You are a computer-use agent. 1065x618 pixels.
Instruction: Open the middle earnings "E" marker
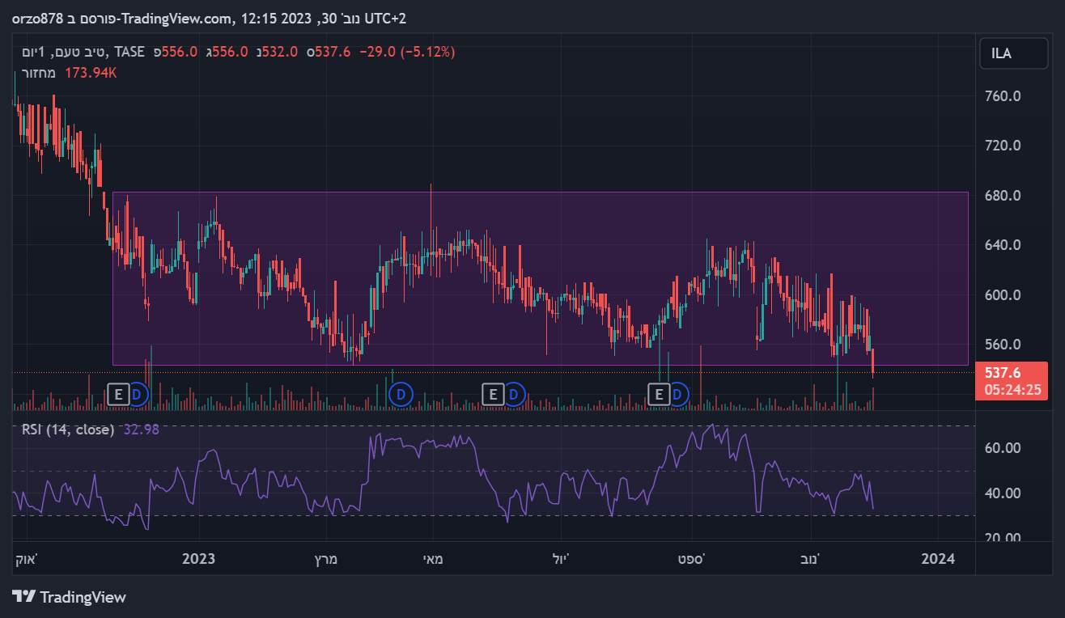click(x=493, y=395)
